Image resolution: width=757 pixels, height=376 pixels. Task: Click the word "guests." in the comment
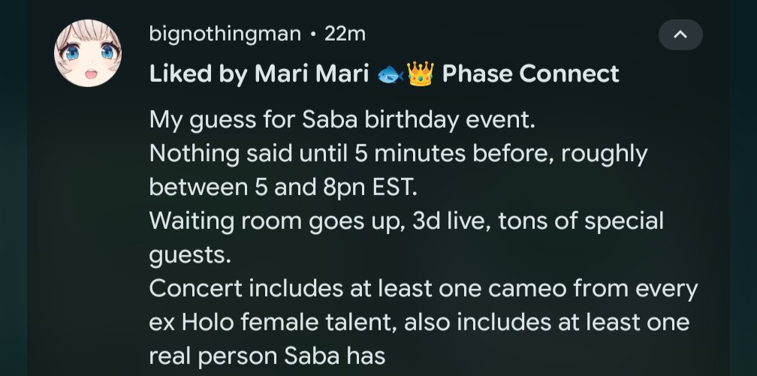[190, 256]
